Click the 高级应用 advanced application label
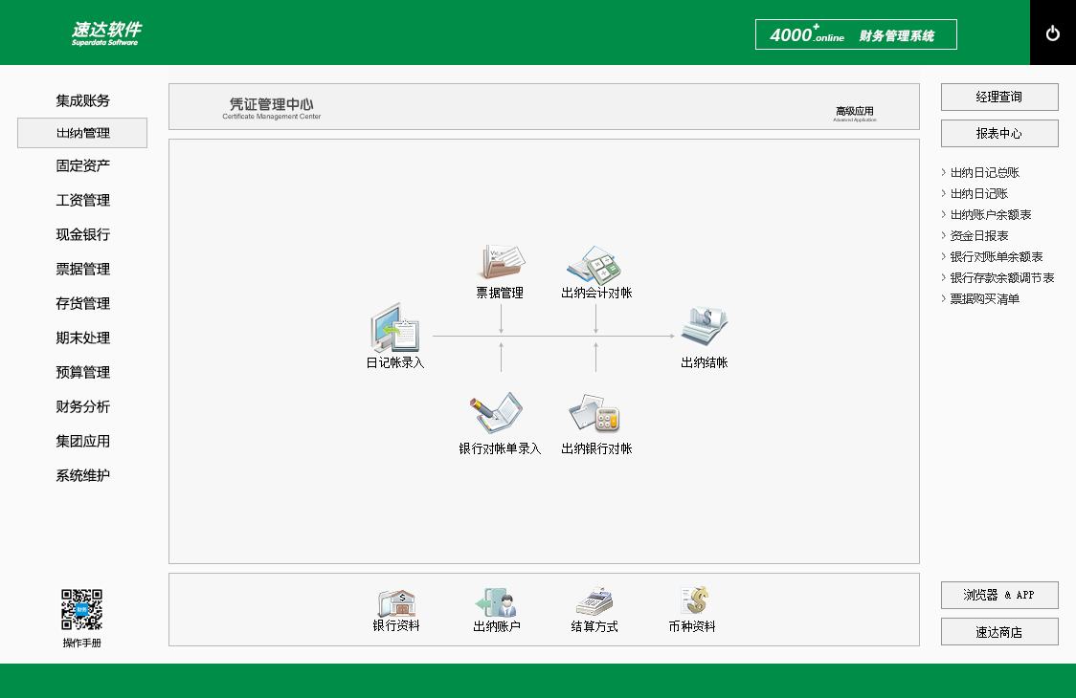Viewport: 1076px width, 698px height. (854, 113)
